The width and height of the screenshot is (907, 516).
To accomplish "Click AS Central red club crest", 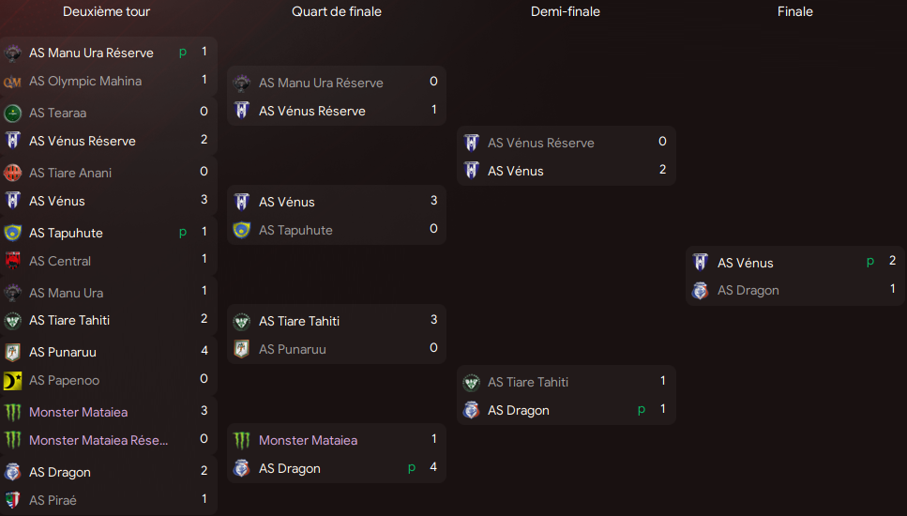I will (x=12, y=261).
